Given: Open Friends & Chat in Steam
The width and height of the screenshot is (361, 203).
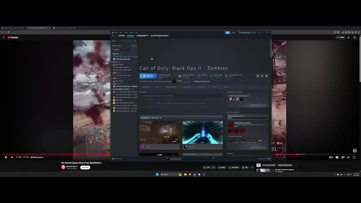Looking at the screenshot, I should pos(264,158).
